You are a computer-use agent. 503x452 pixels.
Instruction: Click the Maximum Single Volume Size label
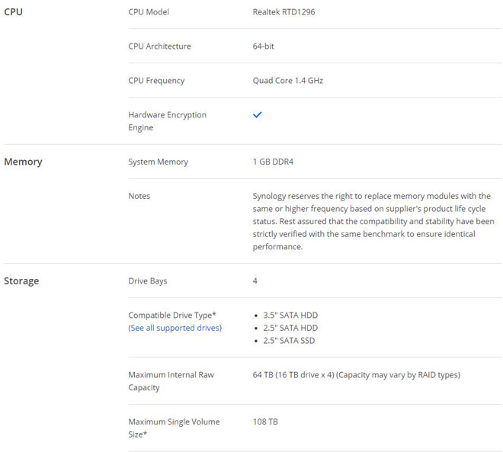pos(174,428)
